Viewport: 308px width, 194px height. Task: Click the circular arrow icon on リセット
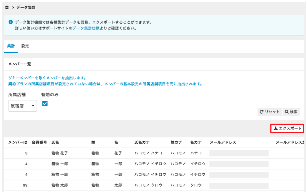[x=262, y=112]
